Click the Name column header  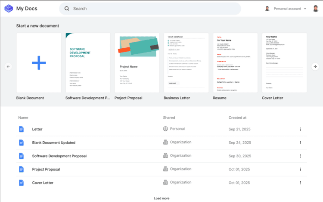click(23, 118)
